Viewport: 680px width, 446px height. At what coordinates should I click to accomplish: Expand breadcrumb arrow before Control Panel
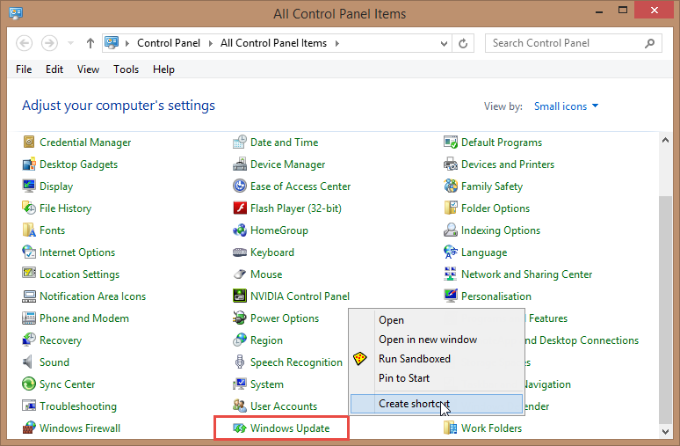127,43
